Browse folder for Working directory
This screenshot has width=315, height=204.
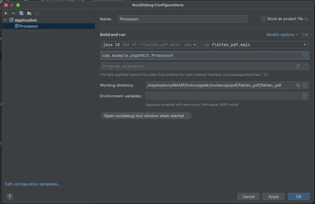(298, 85)
